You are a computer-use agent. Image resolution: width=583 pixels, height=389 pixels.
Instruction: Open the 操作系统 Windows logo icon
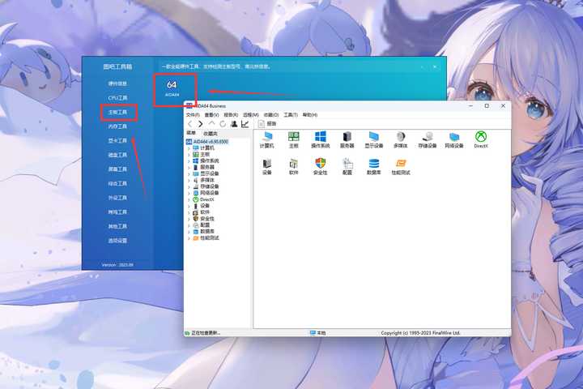pos(320,140)
